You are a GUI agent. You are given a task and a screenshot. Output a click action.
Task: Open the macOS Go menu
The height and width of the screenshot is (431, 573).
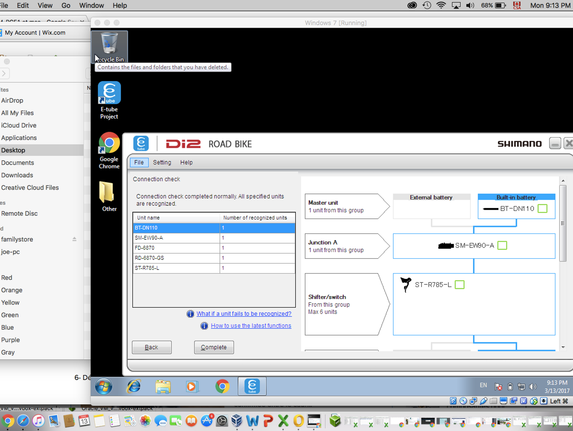[x=66, y=5]
